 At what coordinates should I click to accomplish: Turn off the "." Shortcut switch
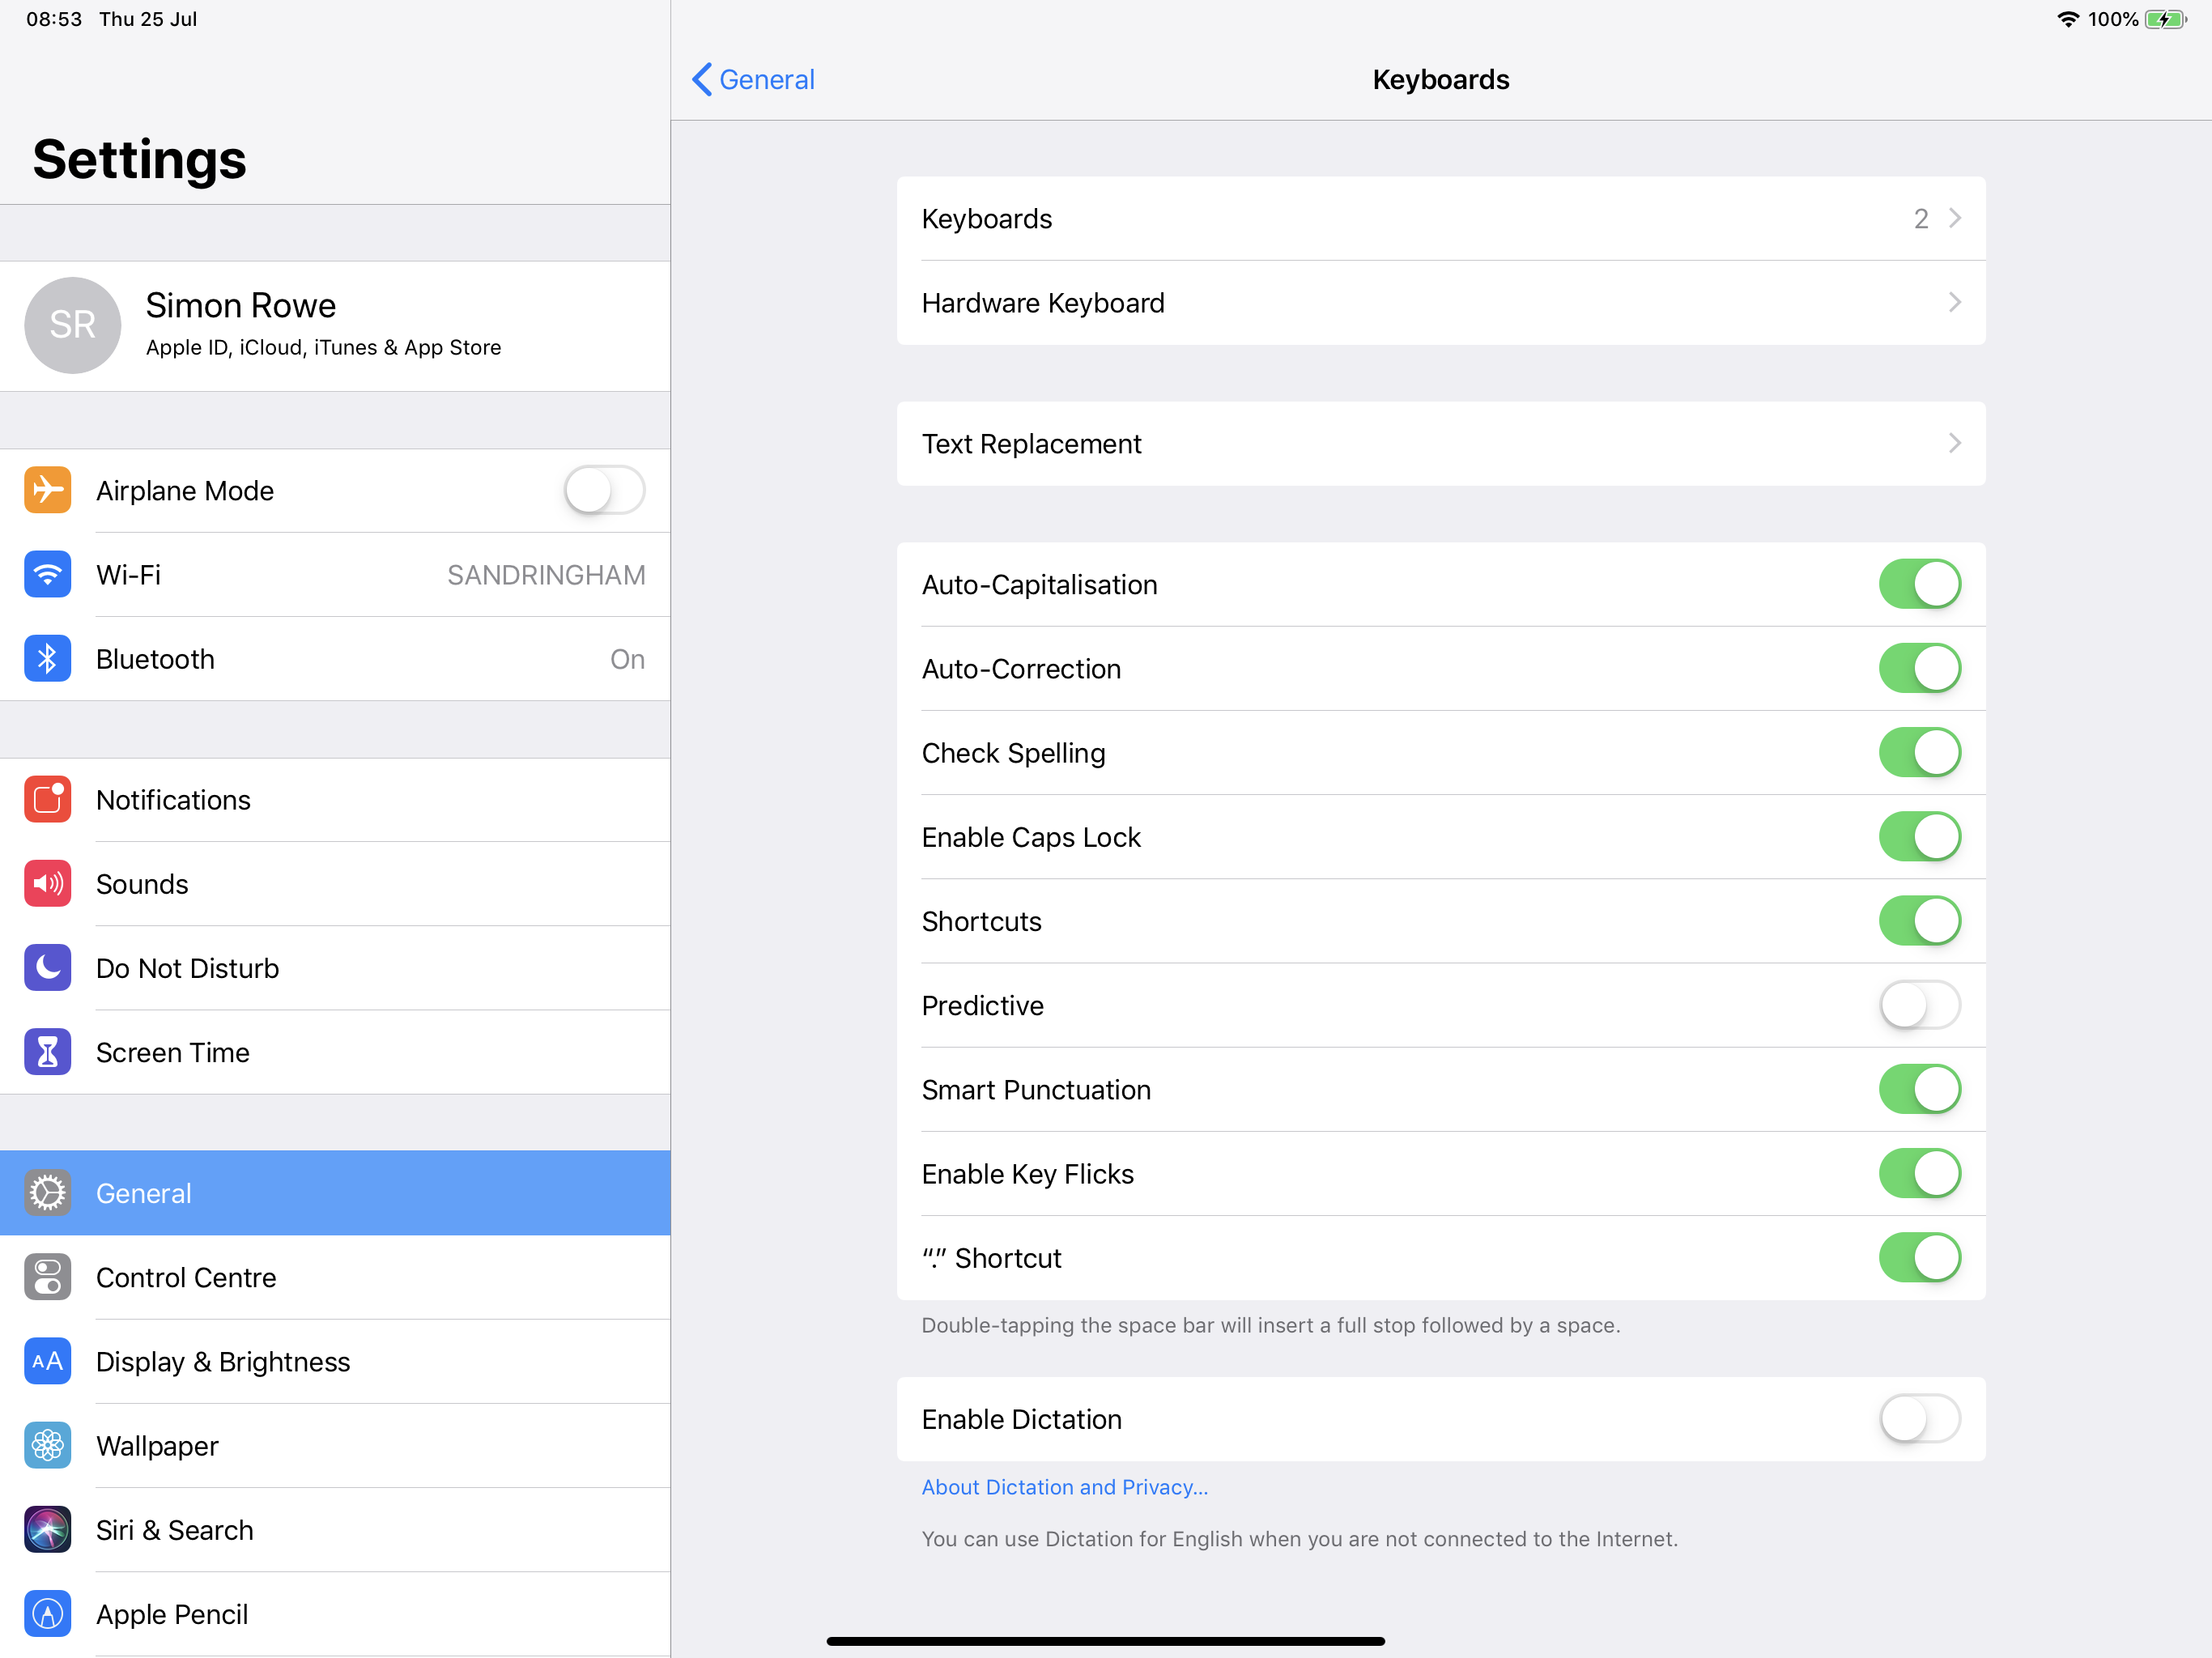point(1919,1257)
